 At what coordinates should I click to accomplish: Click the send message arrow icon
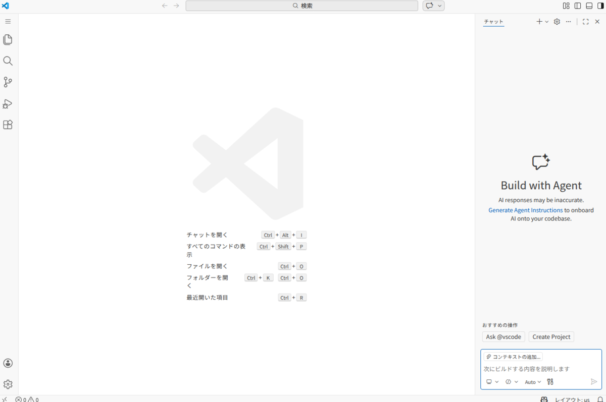click(x=594, y=382)
